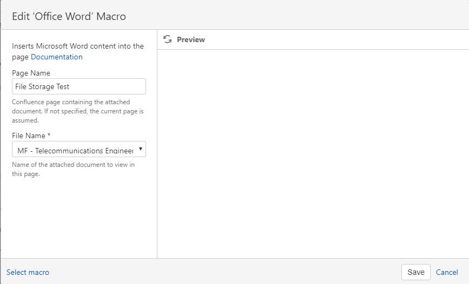Save the Office Word macro settings

(x=416, y=272)
